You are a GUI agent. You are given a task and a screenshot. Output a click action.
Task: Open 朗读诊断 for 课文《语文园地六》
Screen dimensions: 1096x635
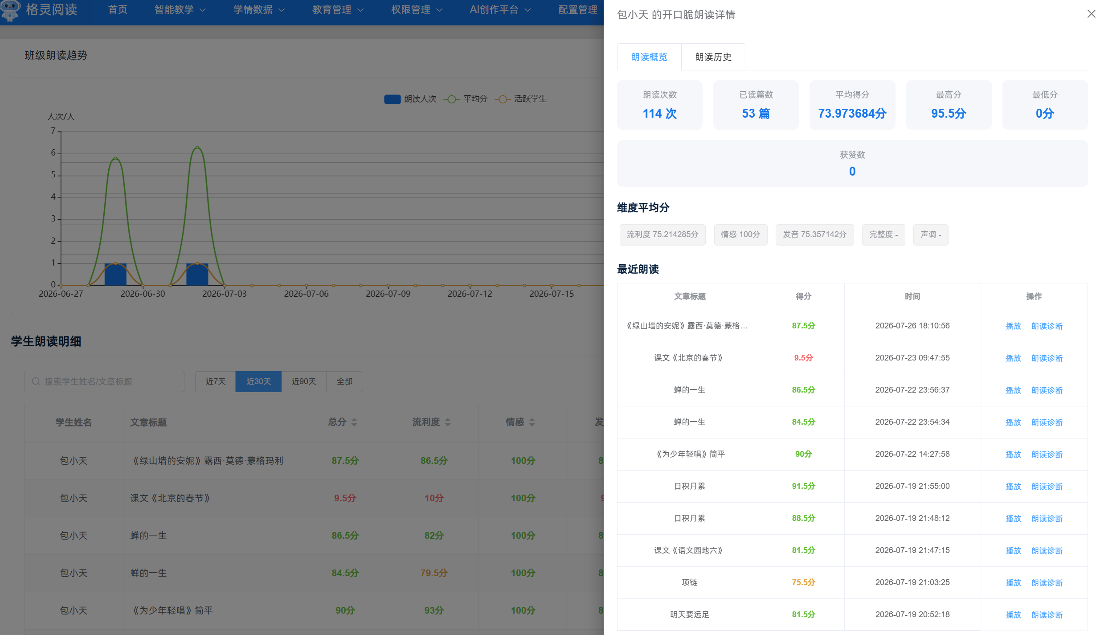point(1047,551)
